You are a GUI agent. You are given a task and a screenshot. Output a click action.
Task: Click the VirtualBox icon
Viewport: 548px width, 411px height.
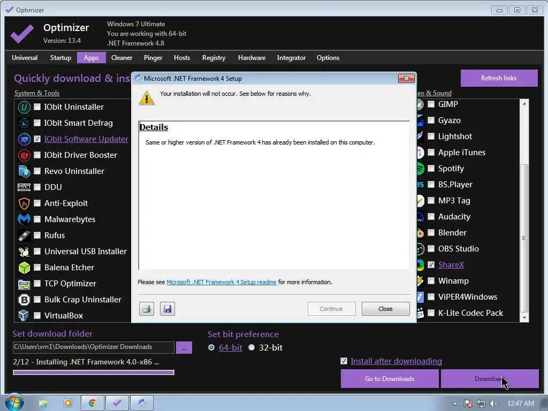pos(24,316)
